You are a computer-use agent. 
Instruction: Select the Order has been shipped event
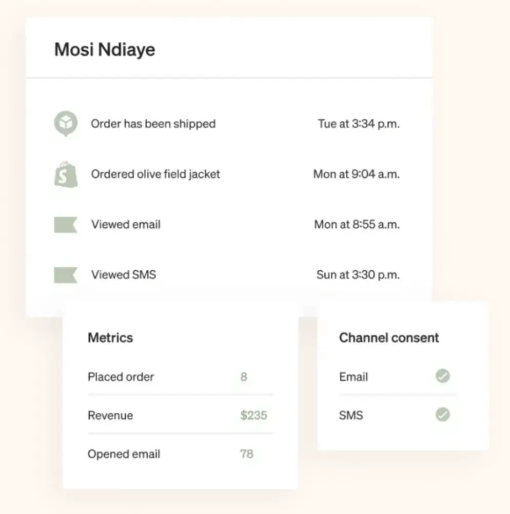point(153,124)
